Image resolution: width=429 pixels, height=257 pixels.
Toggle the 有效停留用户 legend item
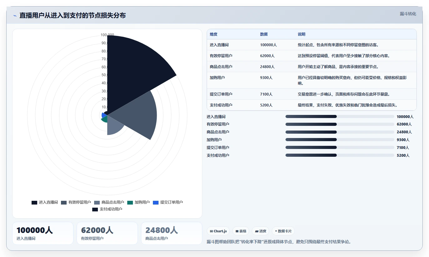coord(76,202)
